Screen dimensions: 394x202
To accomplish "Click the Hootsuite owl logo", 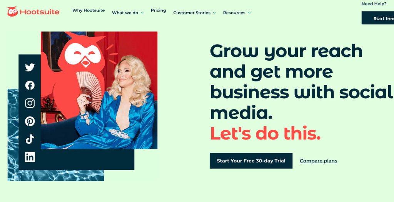I will [x=13, y=12].
